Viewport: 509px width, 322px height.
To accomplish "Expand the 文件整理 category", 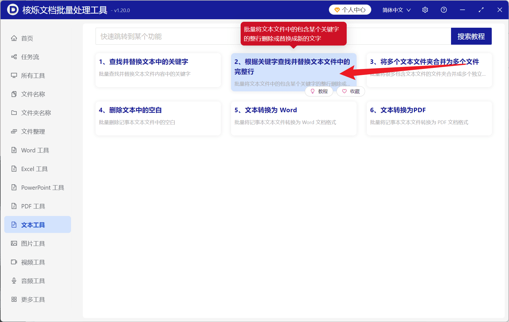I will point(33,131).
